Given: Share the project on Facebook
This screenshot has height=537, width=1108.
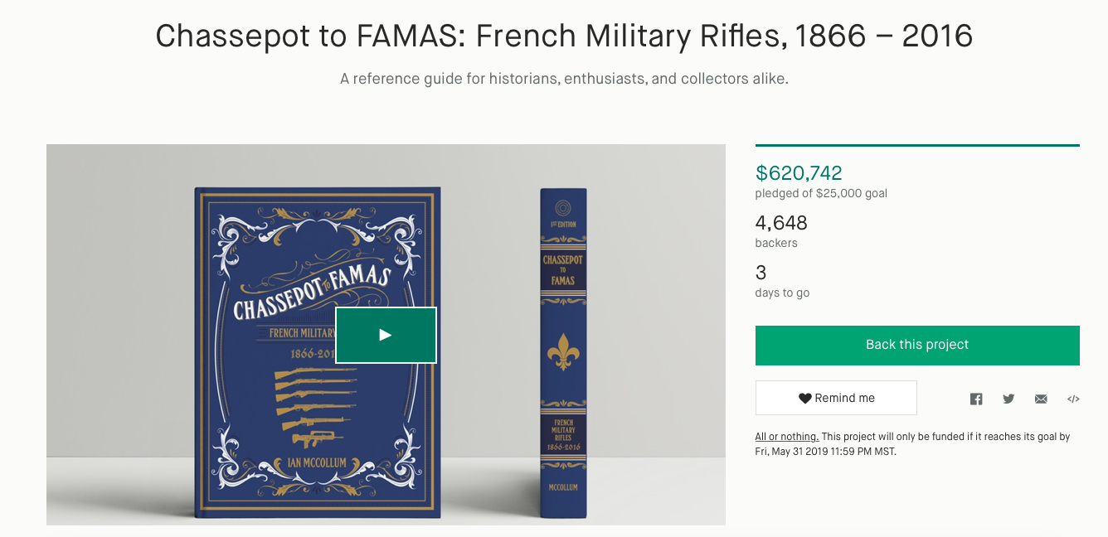Looking at the screenshot, I should coord(976,399).
